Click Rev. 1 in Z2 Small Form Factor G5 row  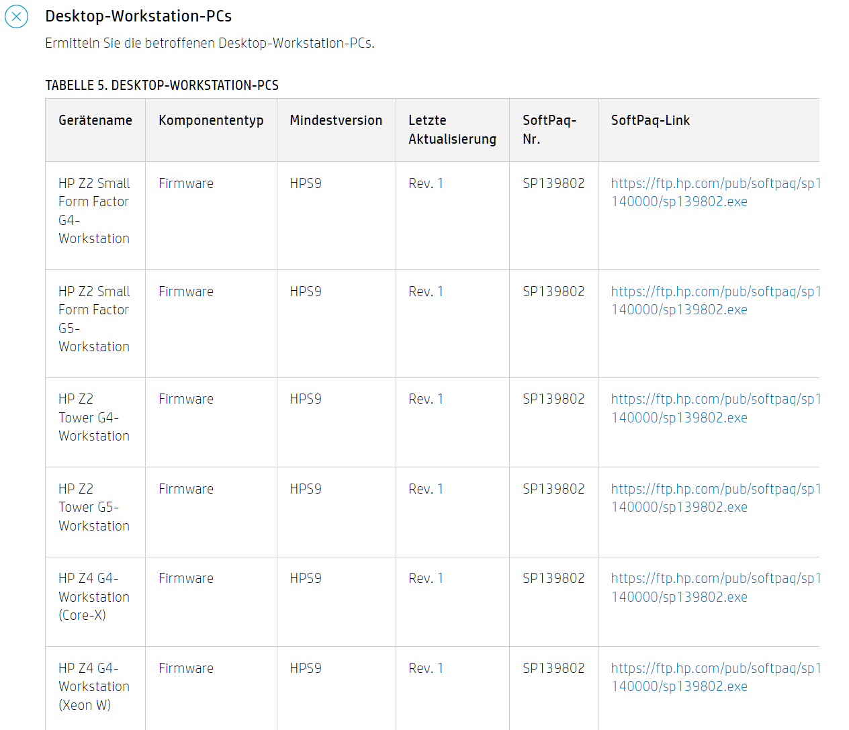click(426, 291)
